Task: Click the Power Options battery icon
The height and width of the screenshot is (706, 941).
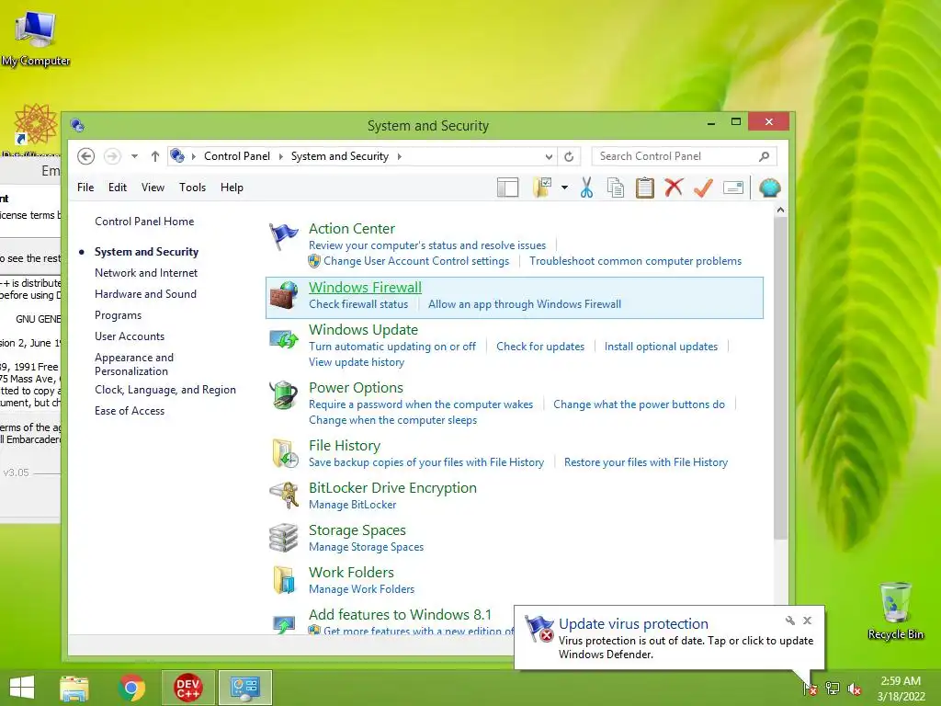Action: [283, 395]
